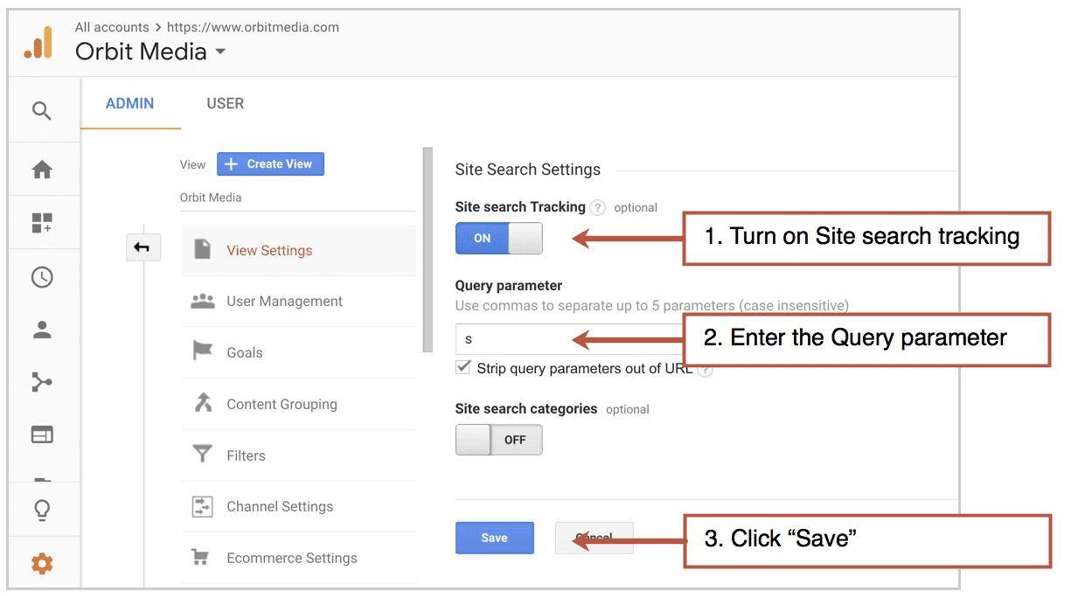Toggle Site search categories switch

(x=498, y=440)
